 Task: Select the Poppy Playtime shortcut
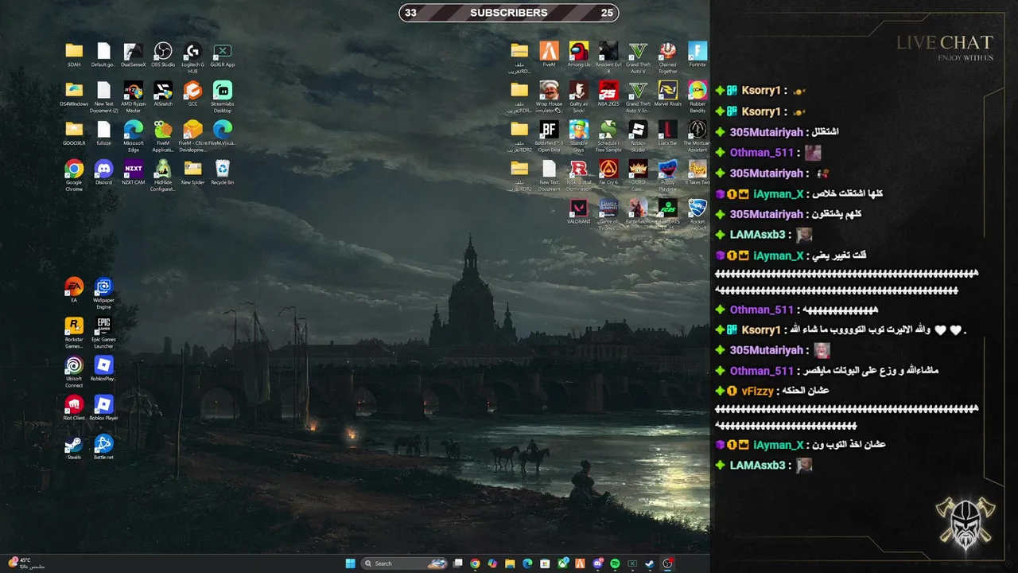click(x=668, y=175)
